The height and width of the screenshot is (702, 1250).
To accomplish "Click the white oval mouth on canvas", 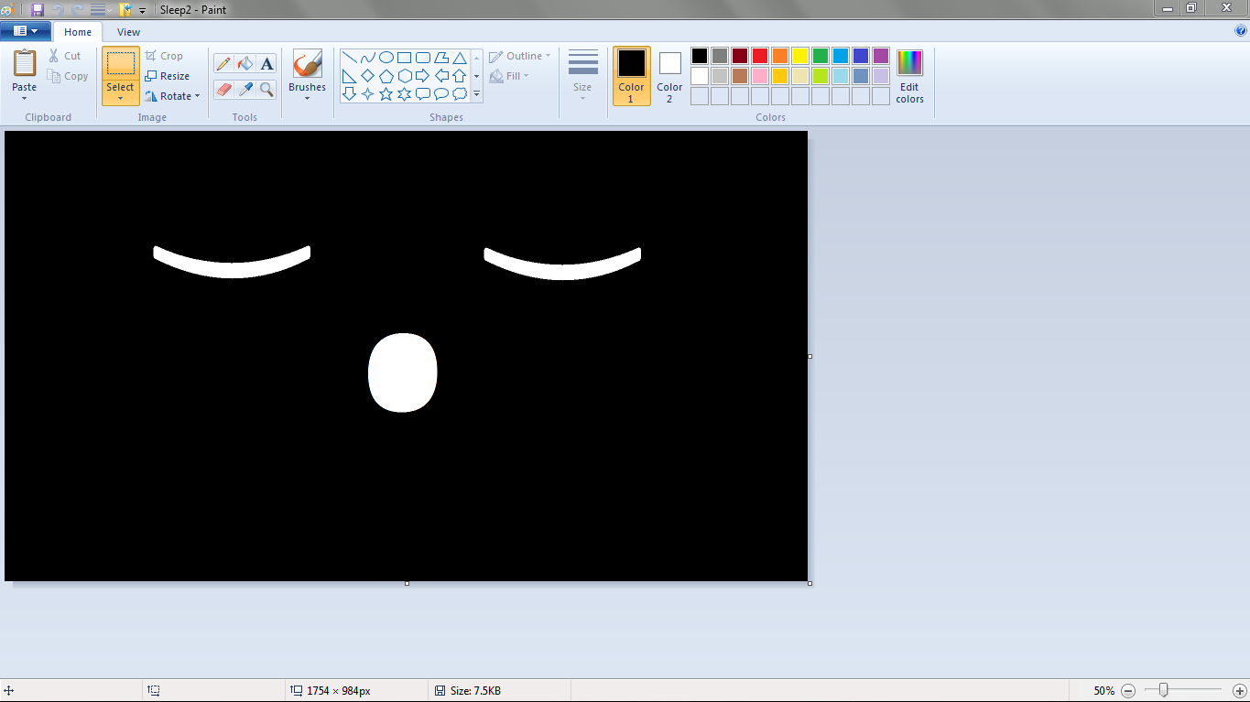I will tap(403, 373).
